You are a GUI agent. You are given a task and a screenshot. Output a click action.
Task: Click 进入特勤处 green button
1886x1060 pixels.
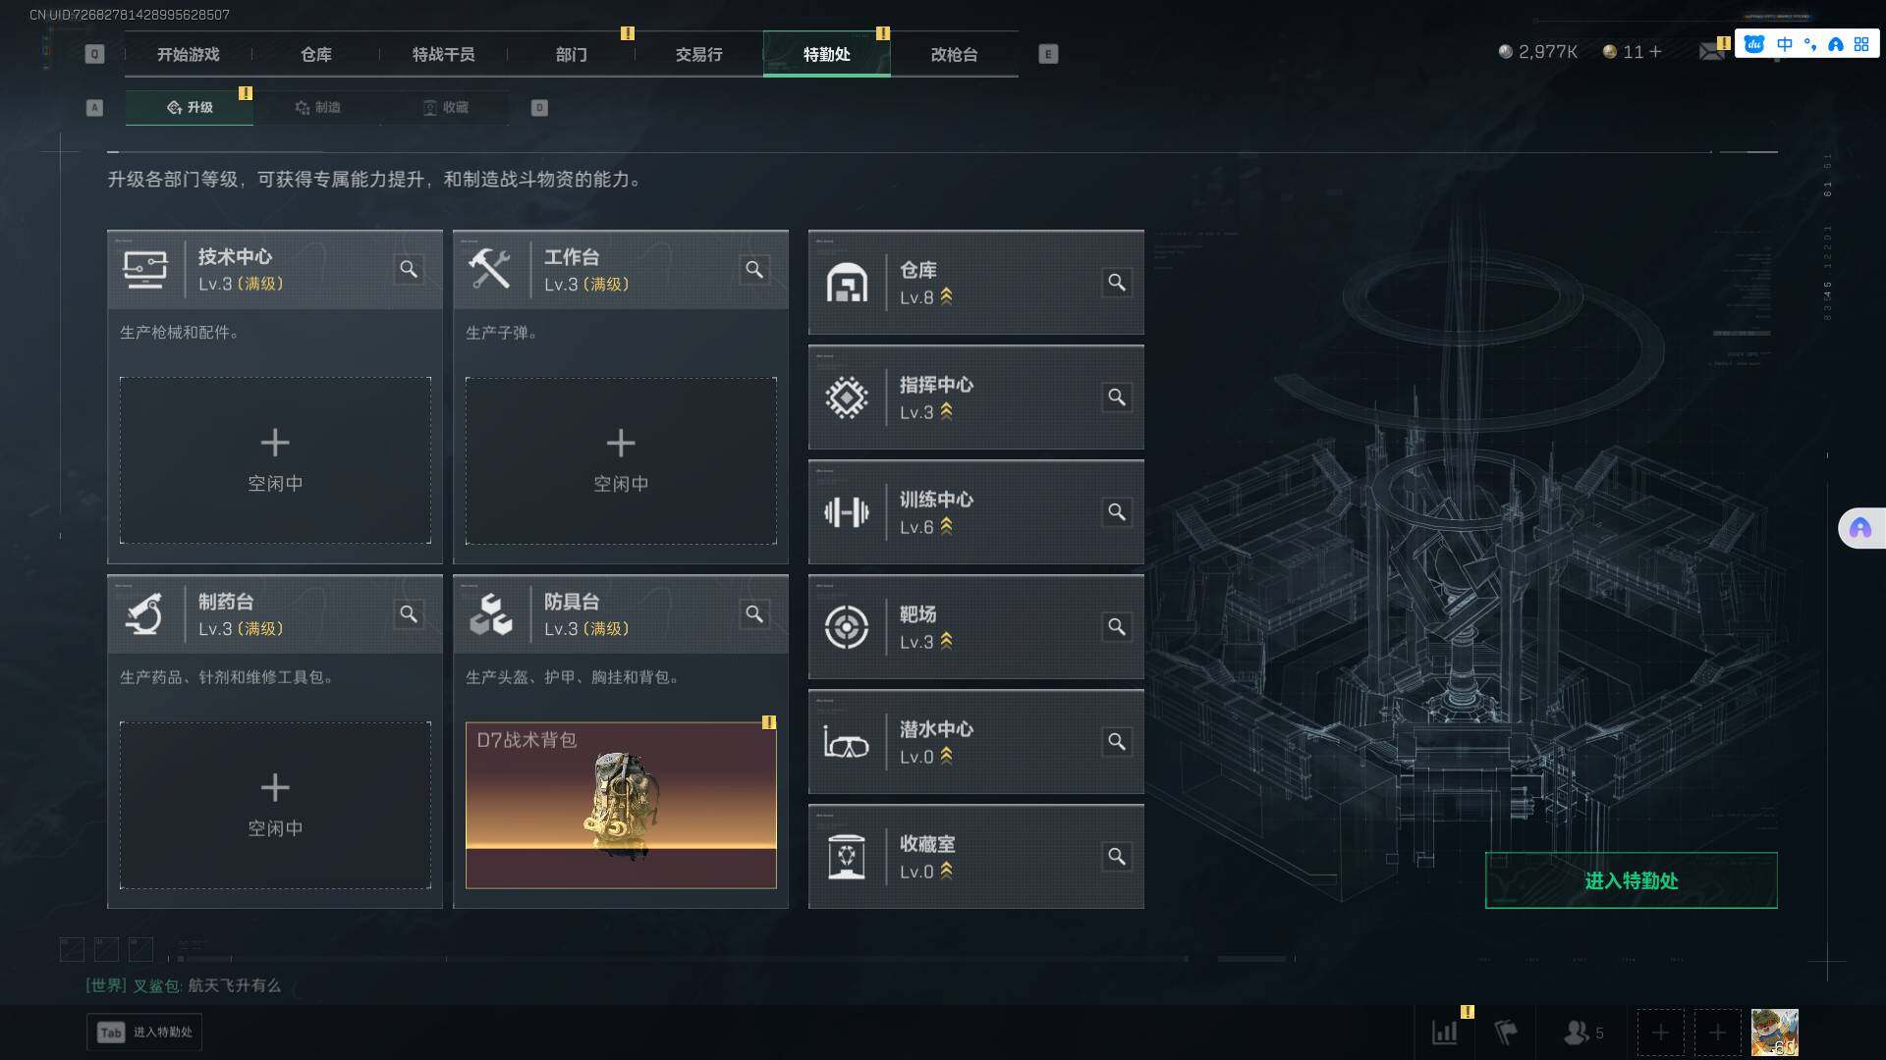point(1632,880)
